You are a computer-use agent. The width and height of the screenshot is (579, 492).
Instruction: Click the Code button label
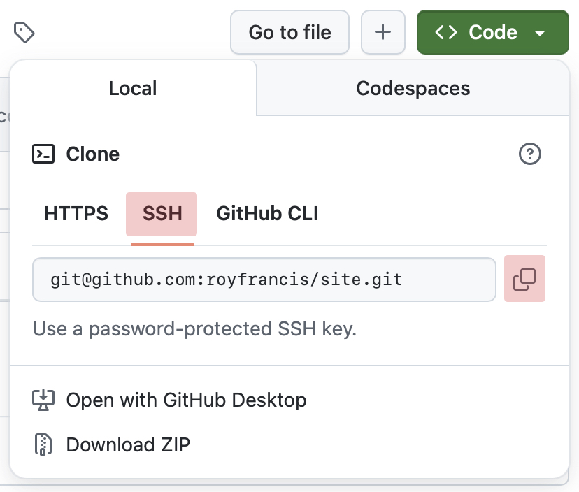[x=493, y=32]
